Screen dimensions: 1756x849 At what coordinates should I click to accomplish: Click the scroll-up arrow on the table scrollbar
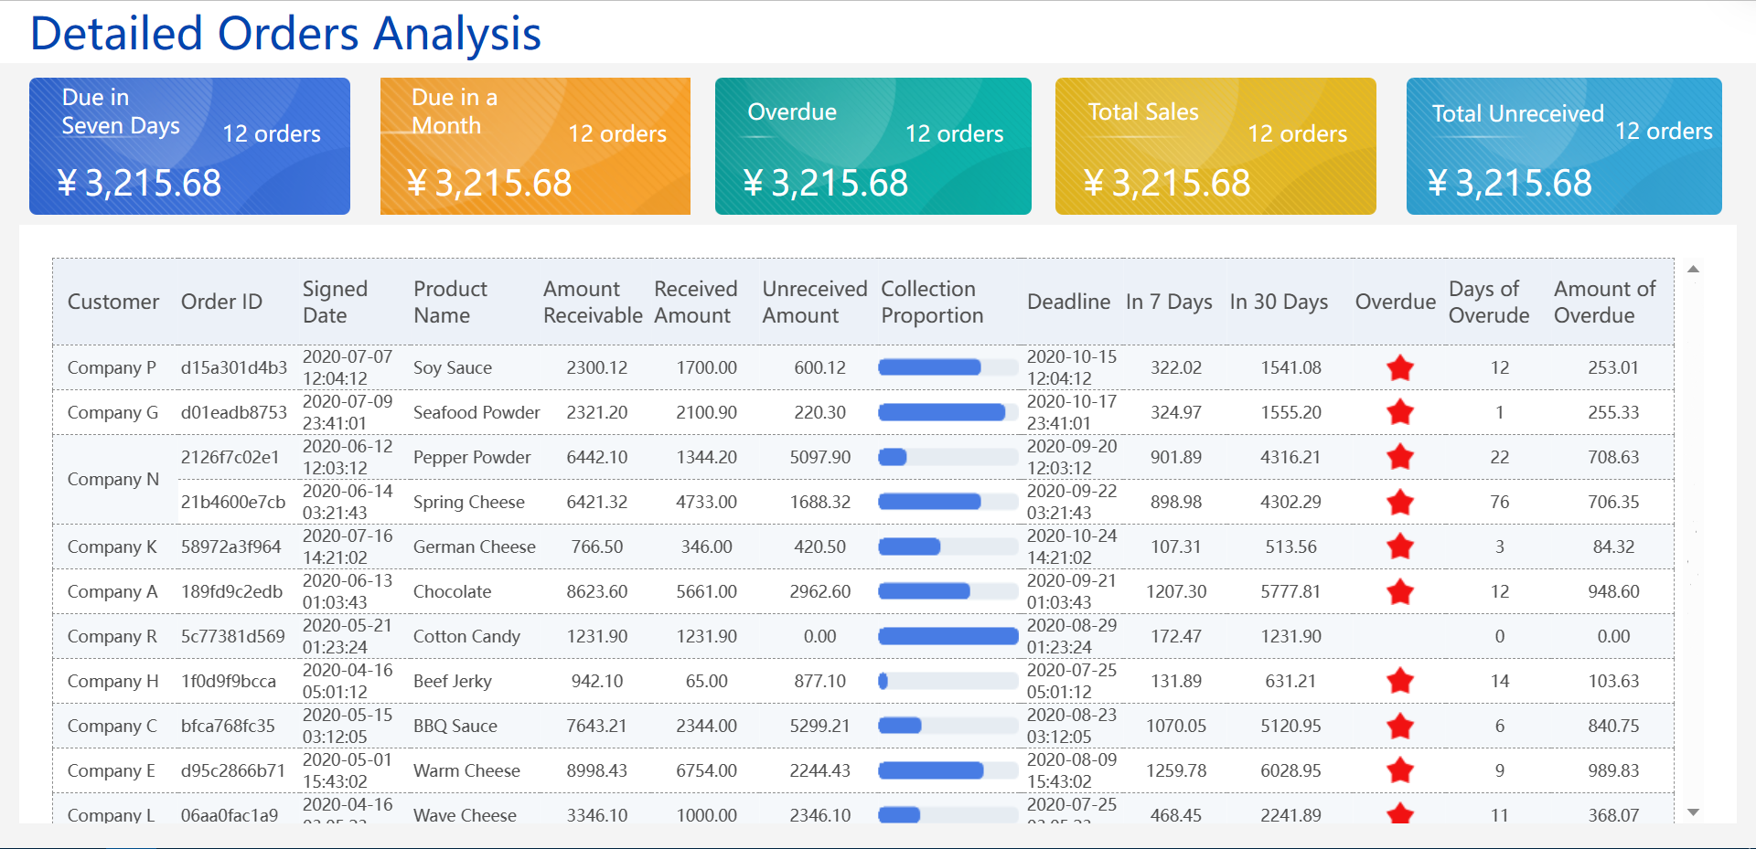pos(1694,270)
